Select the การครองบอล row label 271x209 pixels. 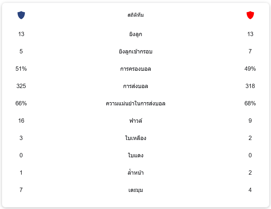pos(135,69)
